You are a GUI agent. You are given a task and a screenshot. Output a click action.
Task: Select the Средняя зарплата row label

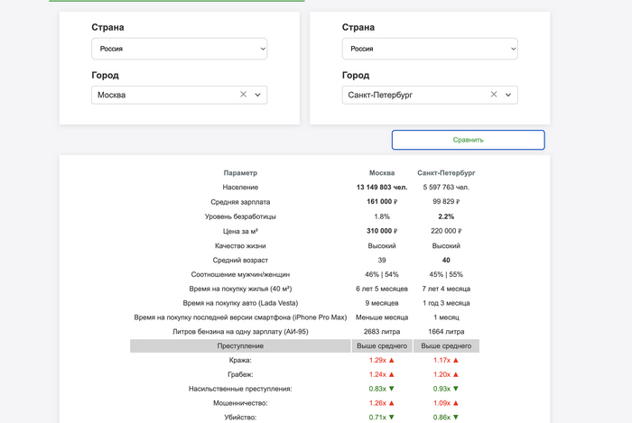(240, 202)
